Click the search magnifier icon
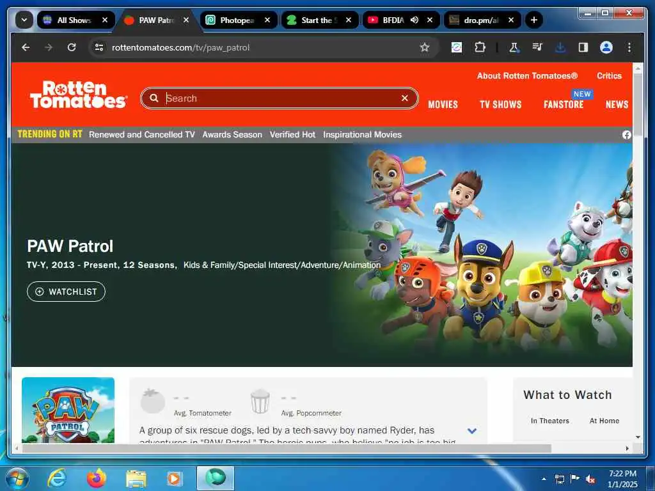This screenshot has width=655, height=491. [154, 98]
